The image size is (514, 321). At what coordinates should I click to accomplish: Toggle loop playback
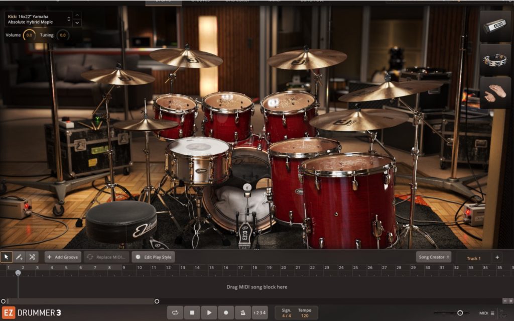point(175,313)
